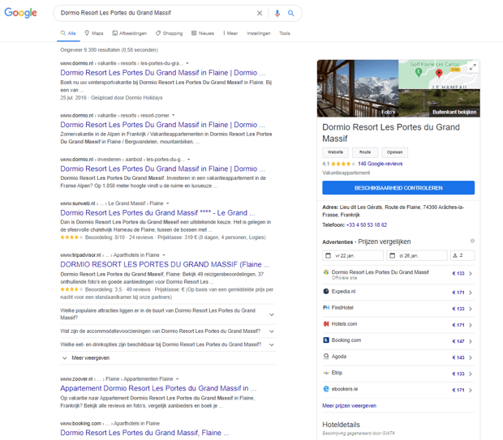This screenshot has height=440, width=503.
Task: Click the Website button in the knowledge panel
Action: pos(336,152)
